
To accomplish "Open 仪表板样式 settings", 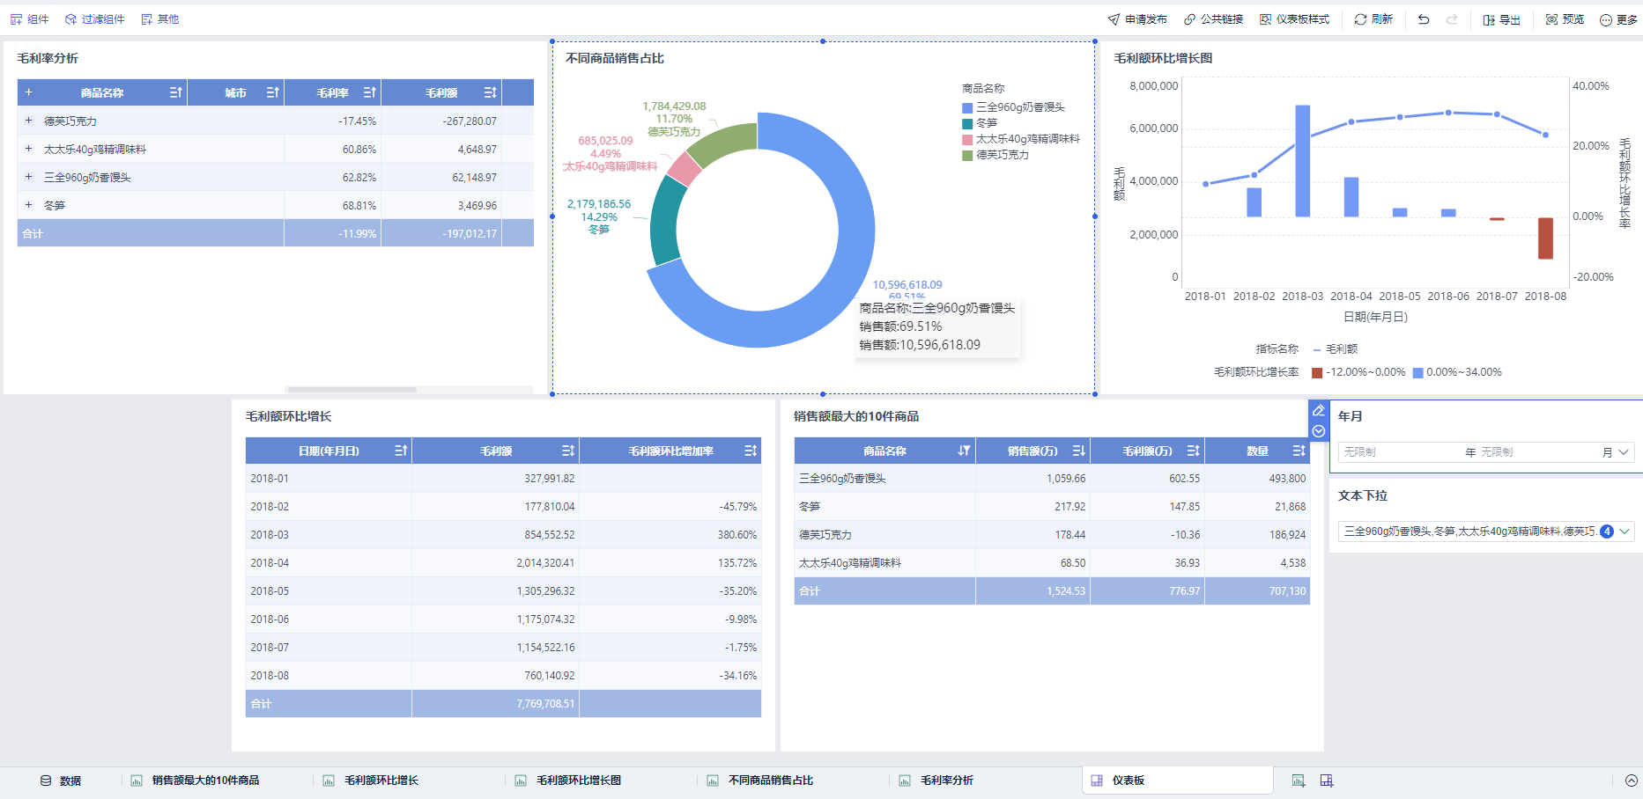I will (1294, 19).
